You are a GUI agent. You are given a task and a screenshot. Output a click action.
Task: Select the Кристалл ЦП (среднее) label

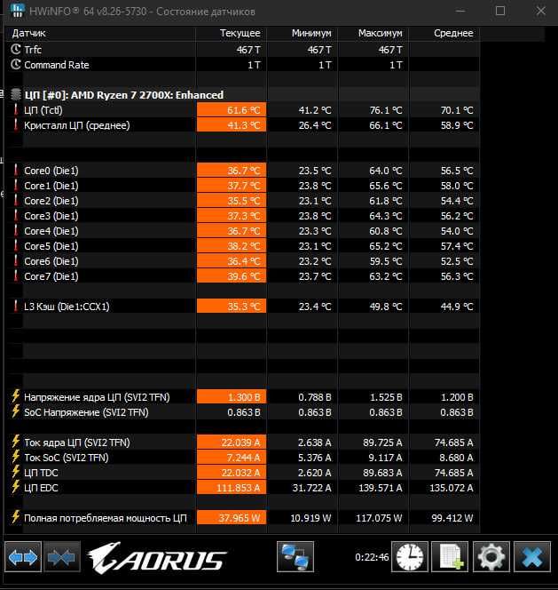(x=77, y=125)
